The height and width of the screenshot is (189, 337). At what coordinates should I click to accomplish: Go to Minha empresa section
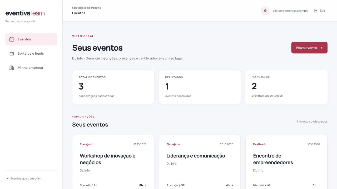31,68
